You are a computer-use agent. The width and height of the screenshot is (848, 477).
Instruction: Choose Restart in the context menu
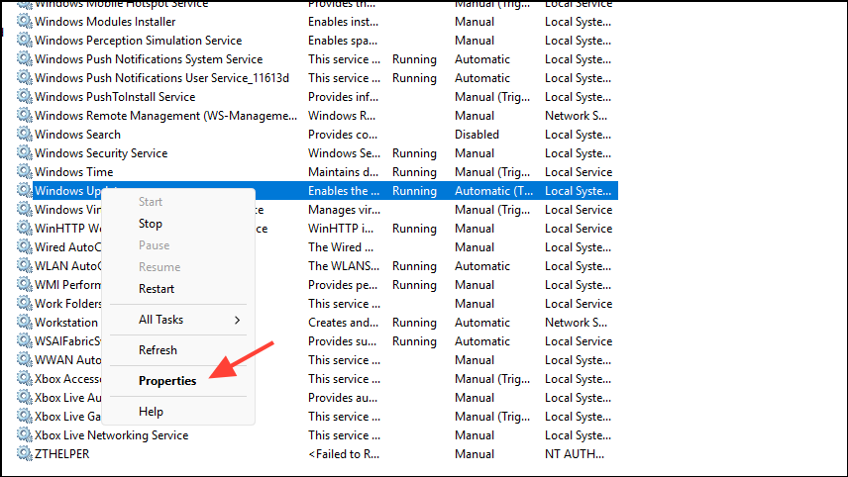coord(157,289)
